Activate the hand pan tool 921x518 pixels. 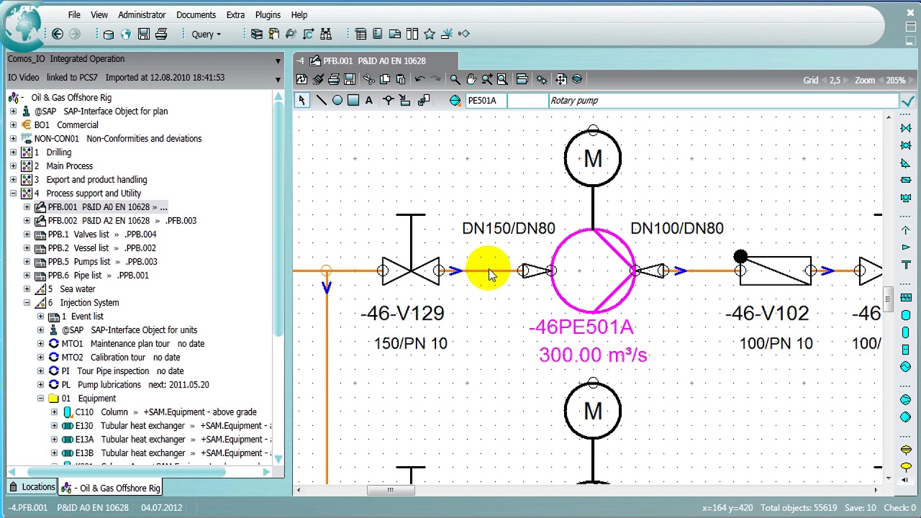[x=471, y=79]
